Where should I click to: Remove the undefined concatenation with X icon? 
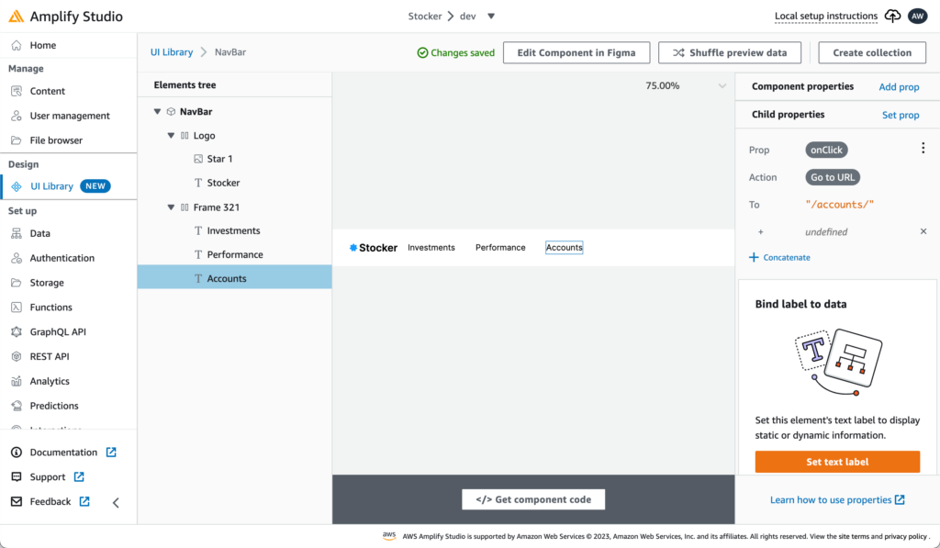coord(923,232)
